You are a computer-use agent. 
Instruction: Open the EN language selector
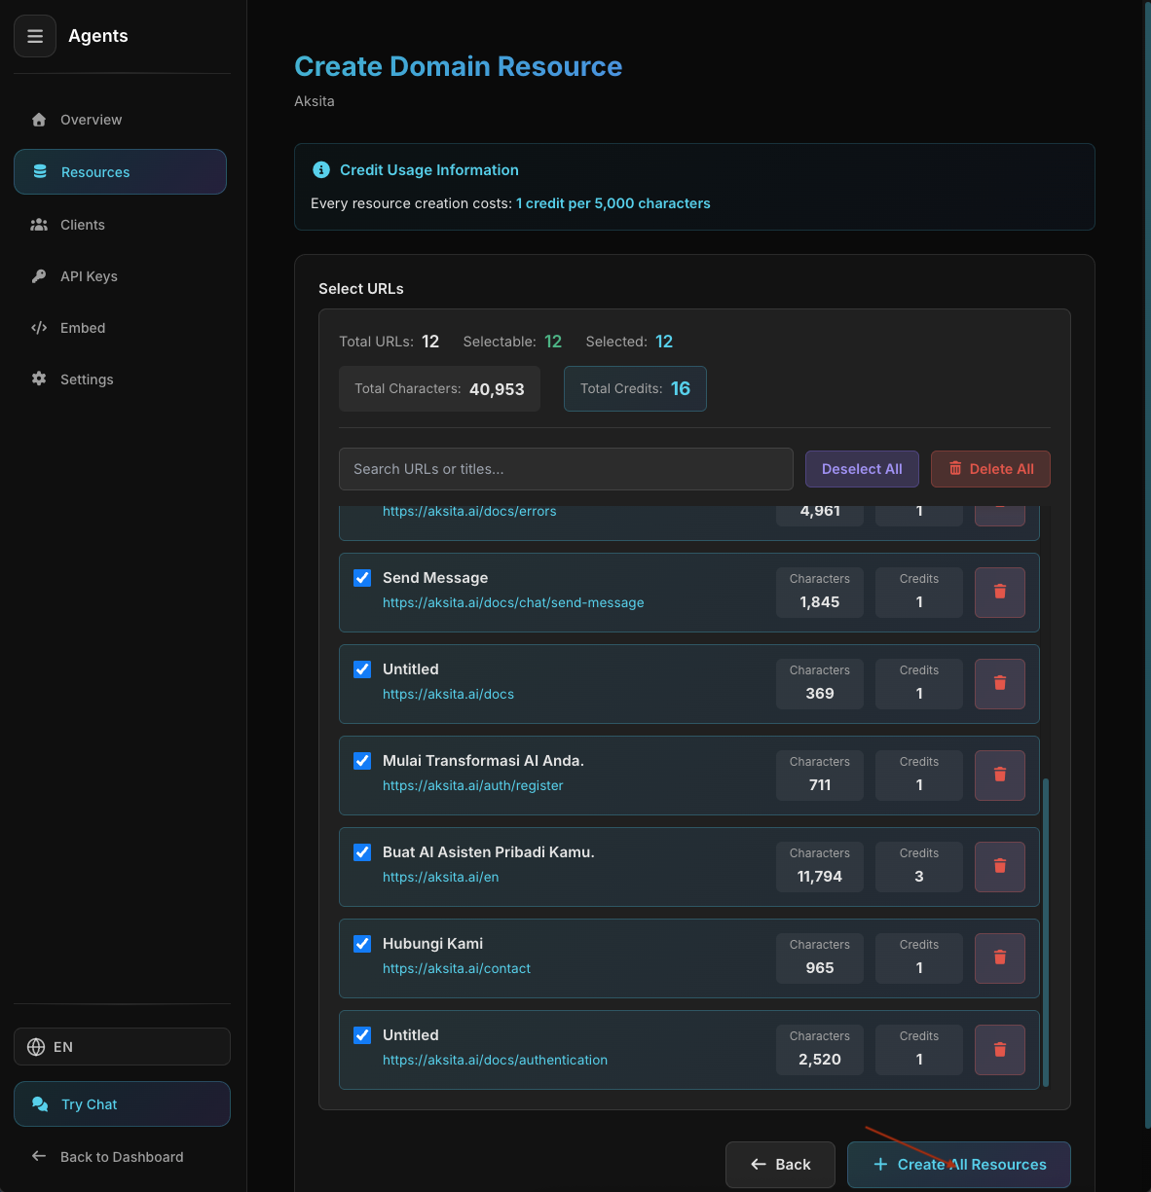click(122, 1046)
